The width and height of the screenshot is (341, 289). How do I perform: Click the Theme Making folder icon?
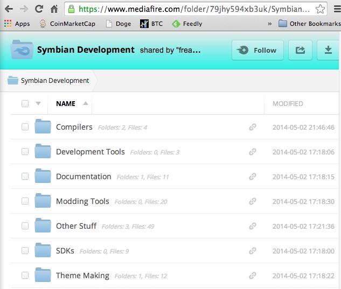(x=43, y=275)
